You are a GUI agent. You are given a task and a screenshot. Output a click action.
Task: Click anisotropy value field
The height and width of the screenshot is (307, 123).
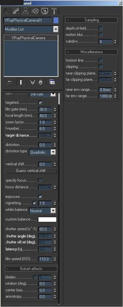coord(45,297)
